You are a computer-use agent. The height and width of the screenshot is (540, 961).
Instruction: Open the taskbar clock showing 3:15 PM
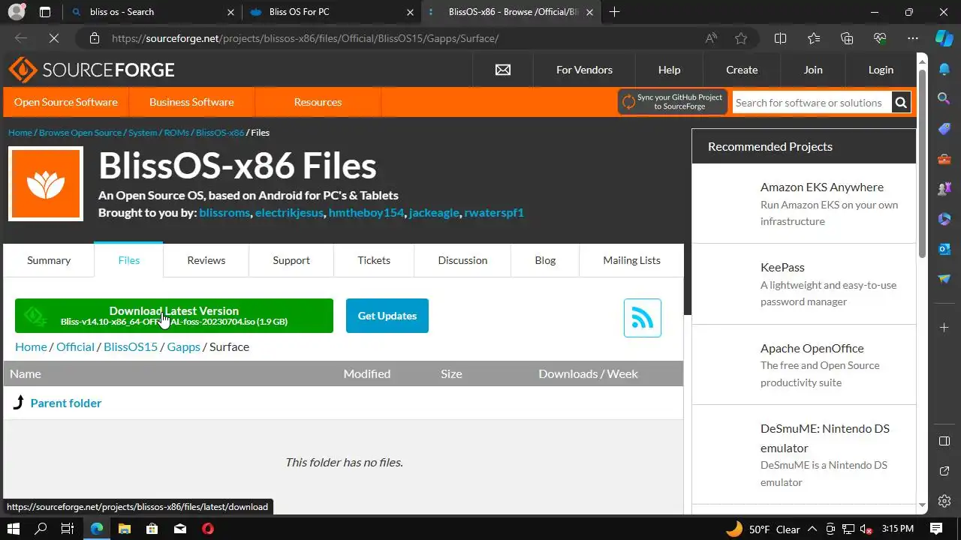point(898,529)
